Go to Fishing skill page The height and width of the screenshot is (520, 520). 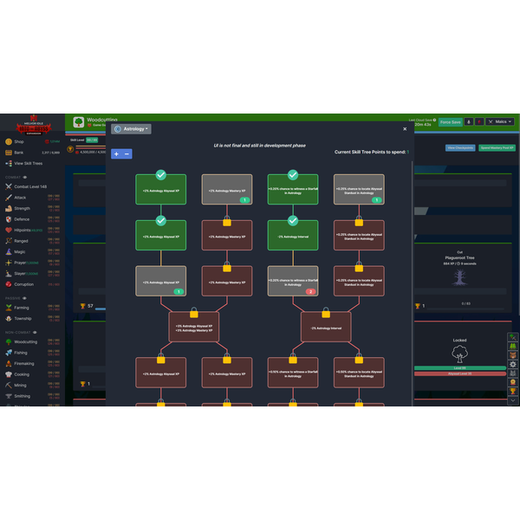22,352
